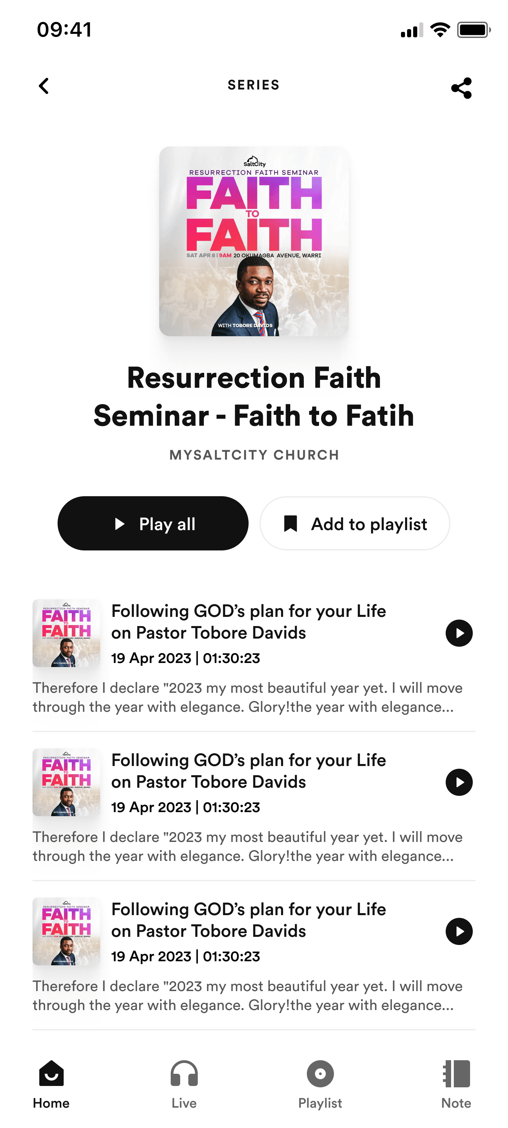
Task: Tap the back chevron arrow
Action: click(x=44, y=86)
